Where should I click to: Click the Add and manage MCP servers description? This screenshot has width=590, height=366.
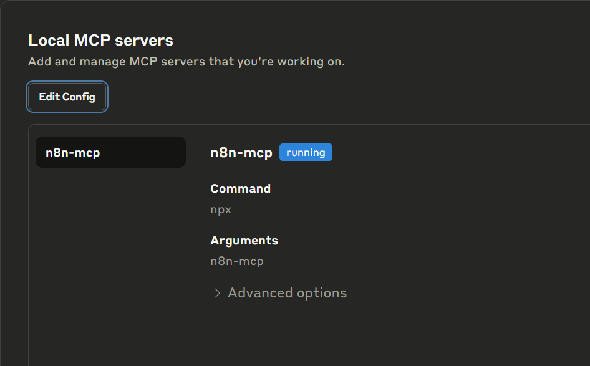point(186,62)
